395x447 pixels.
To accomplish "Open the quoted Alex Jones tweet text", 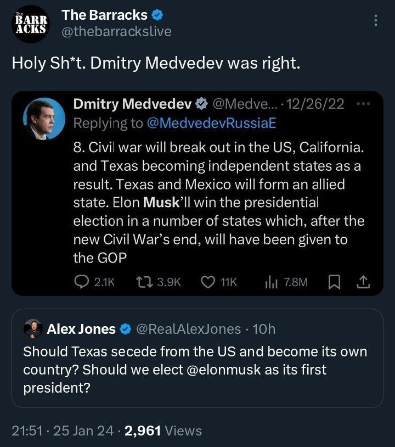I will (195, 370).
